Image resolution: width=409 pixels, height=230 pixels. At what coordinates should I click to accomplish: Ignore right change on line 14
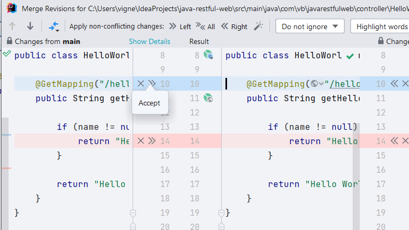[405, 141]
